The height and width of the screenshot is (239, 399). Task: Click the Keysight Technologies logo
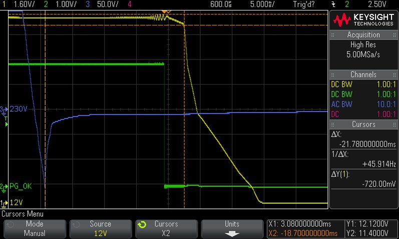(363, 20)
